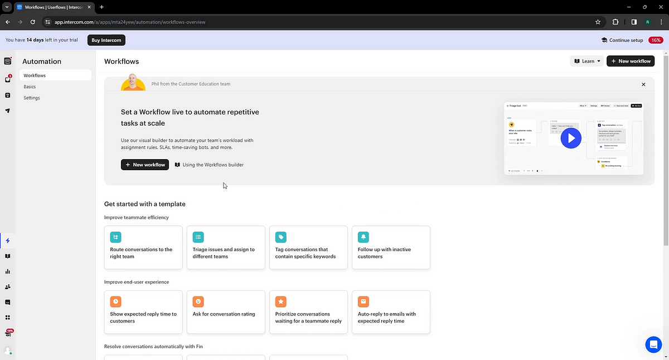Click the Automation sidebar heading
The image size is (669, 360).
42,61
